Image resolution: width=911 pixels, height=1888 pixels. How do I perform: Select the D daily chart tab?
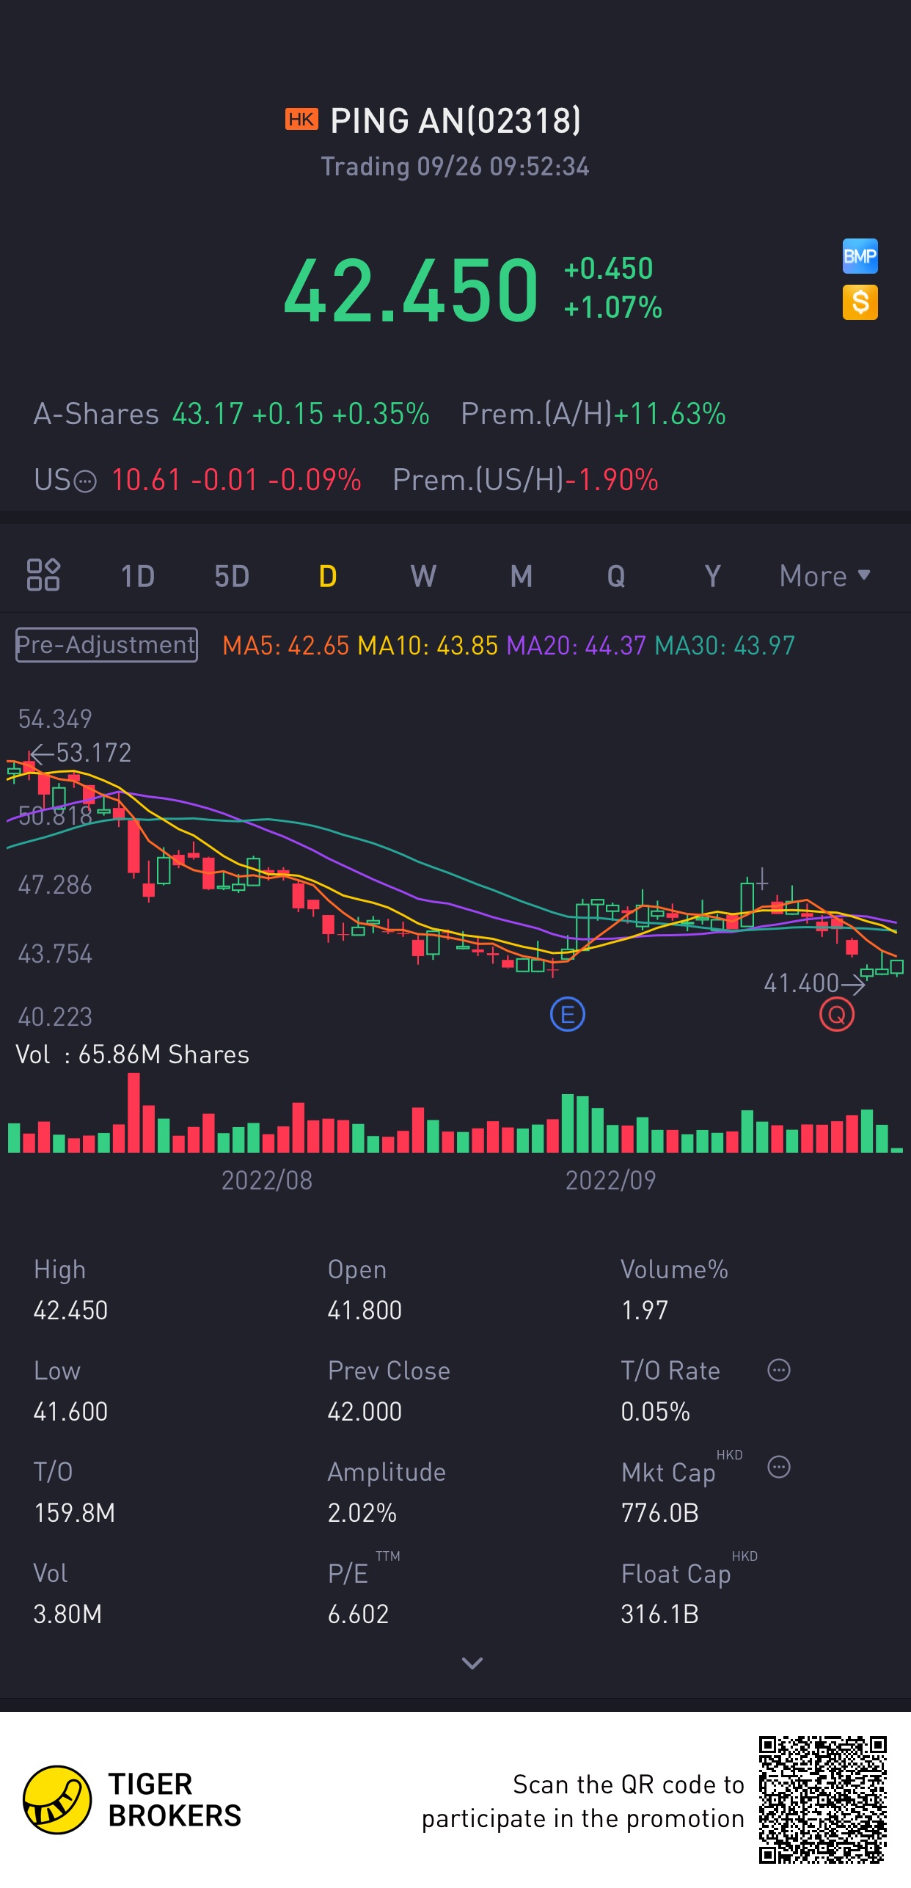328,576
